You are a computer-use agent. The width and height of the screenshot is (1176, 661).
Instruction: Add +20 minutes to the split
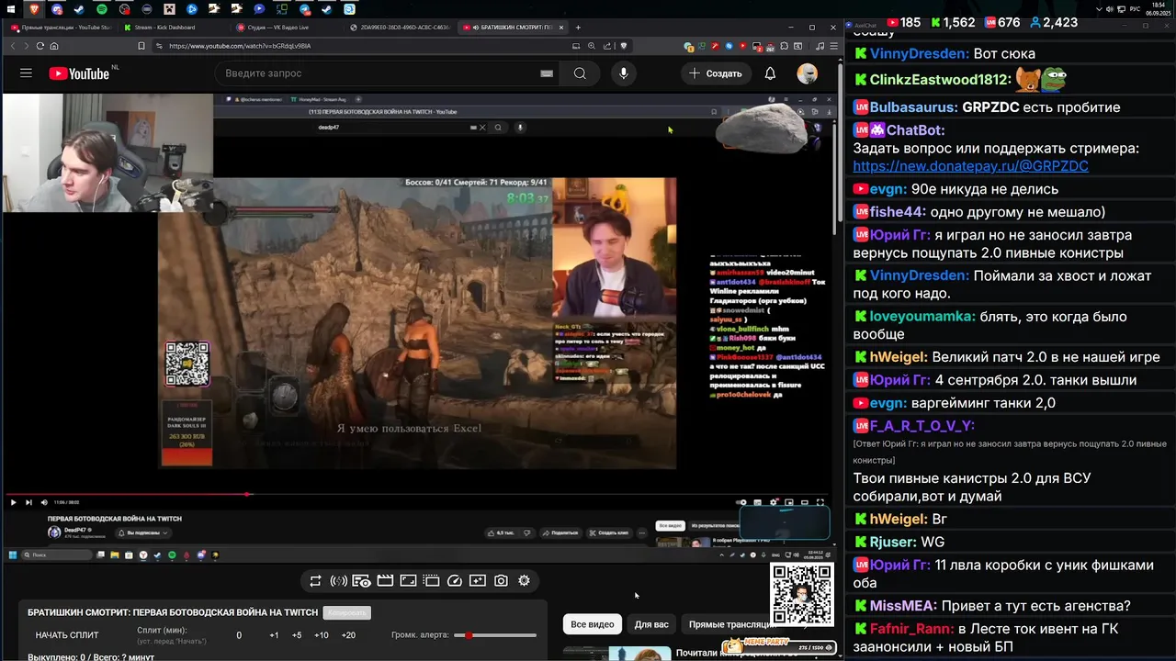[x=348, y=635]
